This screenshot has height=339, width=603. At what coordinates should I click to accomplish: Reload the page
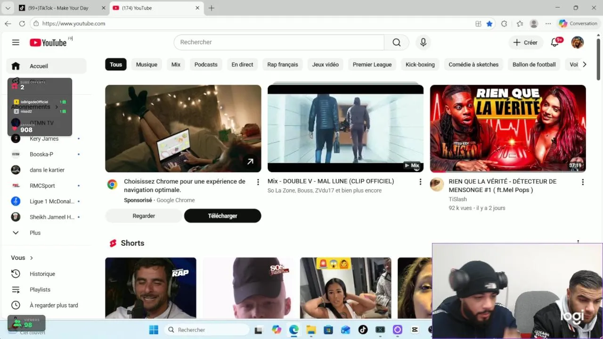click(x=22, y=24)
